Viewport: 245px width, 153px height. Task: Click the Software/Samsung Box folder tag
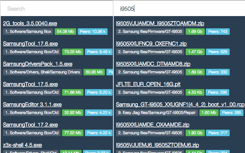[x=28, y=31]
